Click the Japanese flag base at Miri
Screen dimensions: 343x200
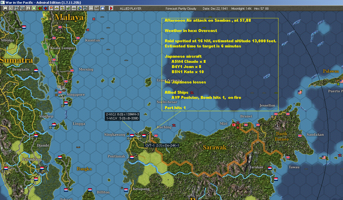coord(234,125)
